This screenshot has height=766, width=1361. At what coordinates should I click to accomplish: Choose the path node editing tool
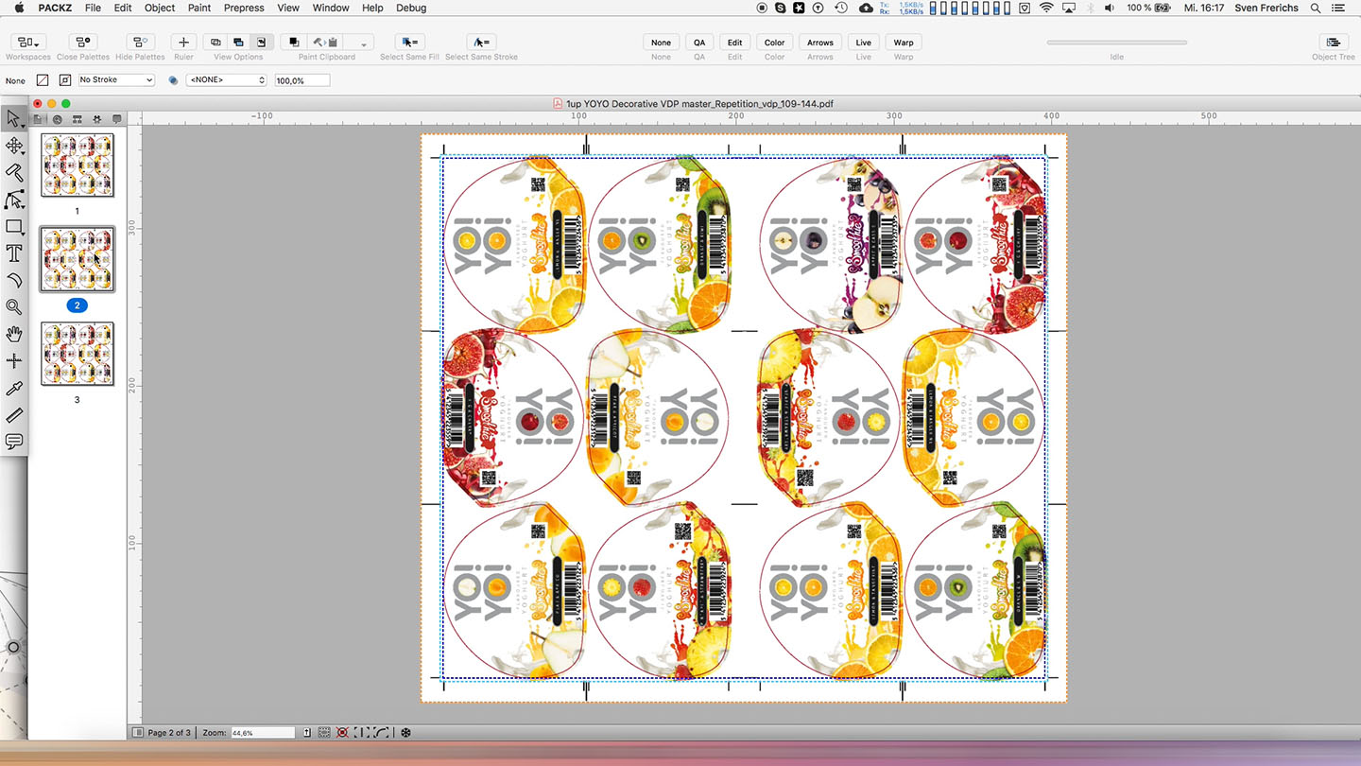point(14,200)
